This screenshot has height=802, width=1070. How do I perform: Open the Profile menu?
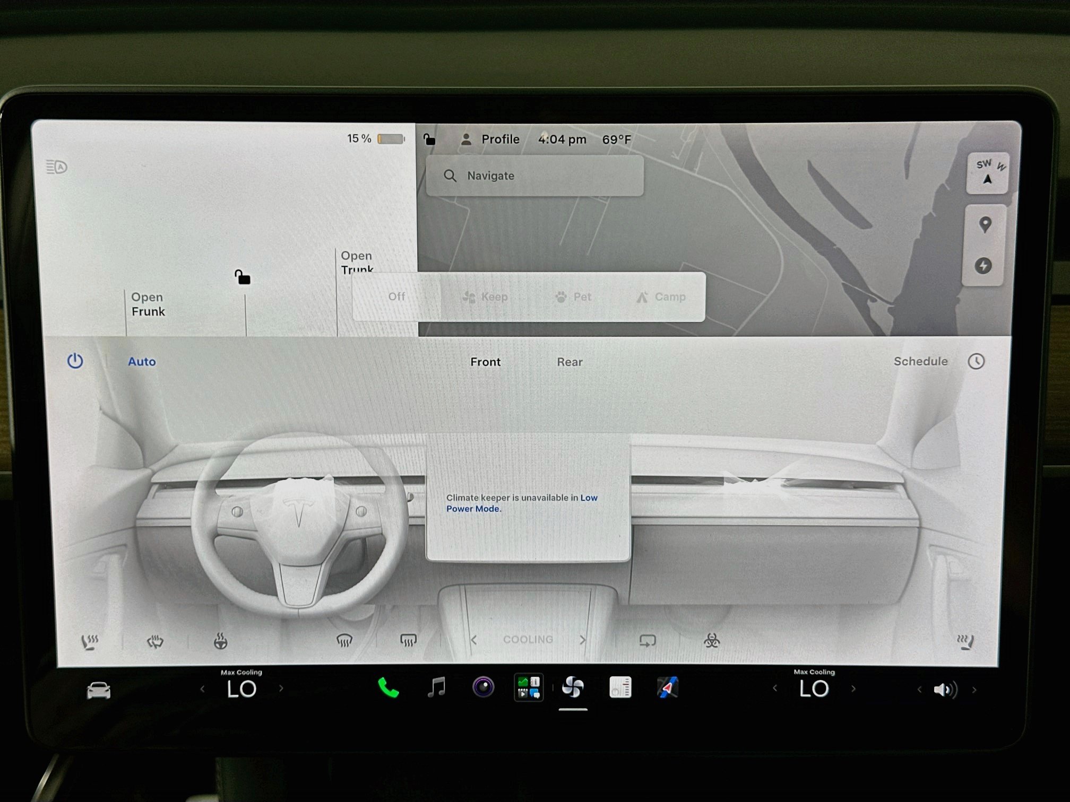(x=490, y=139)
